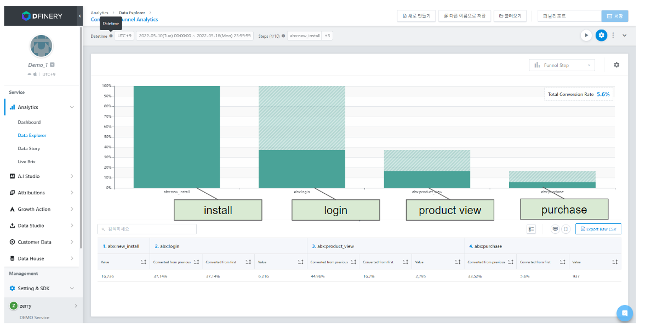Open the Funnel Step chart type dropdown
The image size is (645, 329).
[x=562, y=65]
